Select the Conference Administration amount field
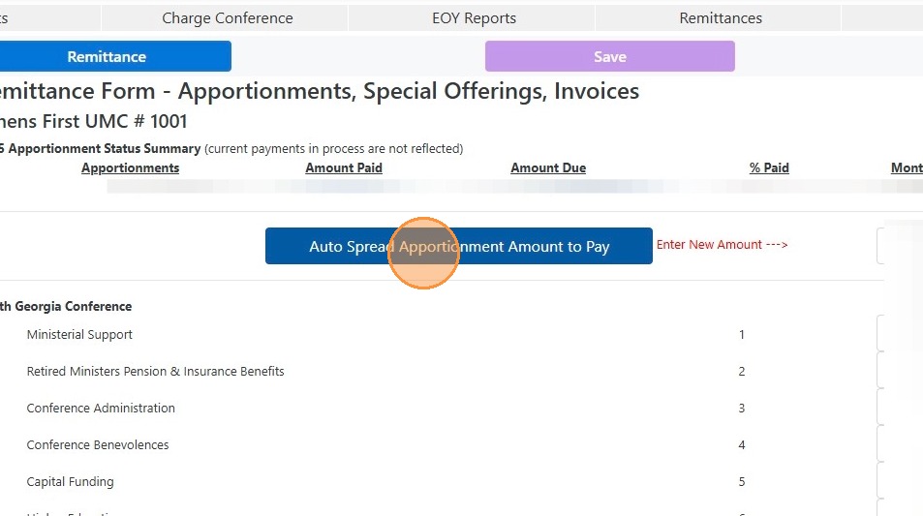Viewport: 923px width, 516px height. [901, 408]
